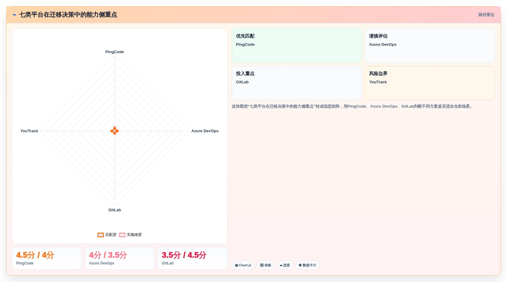Click the Azure DevOps axis label on radar
Image resolution: width=507 pixels, height=282 pixels.
click(x=205, y=131)
